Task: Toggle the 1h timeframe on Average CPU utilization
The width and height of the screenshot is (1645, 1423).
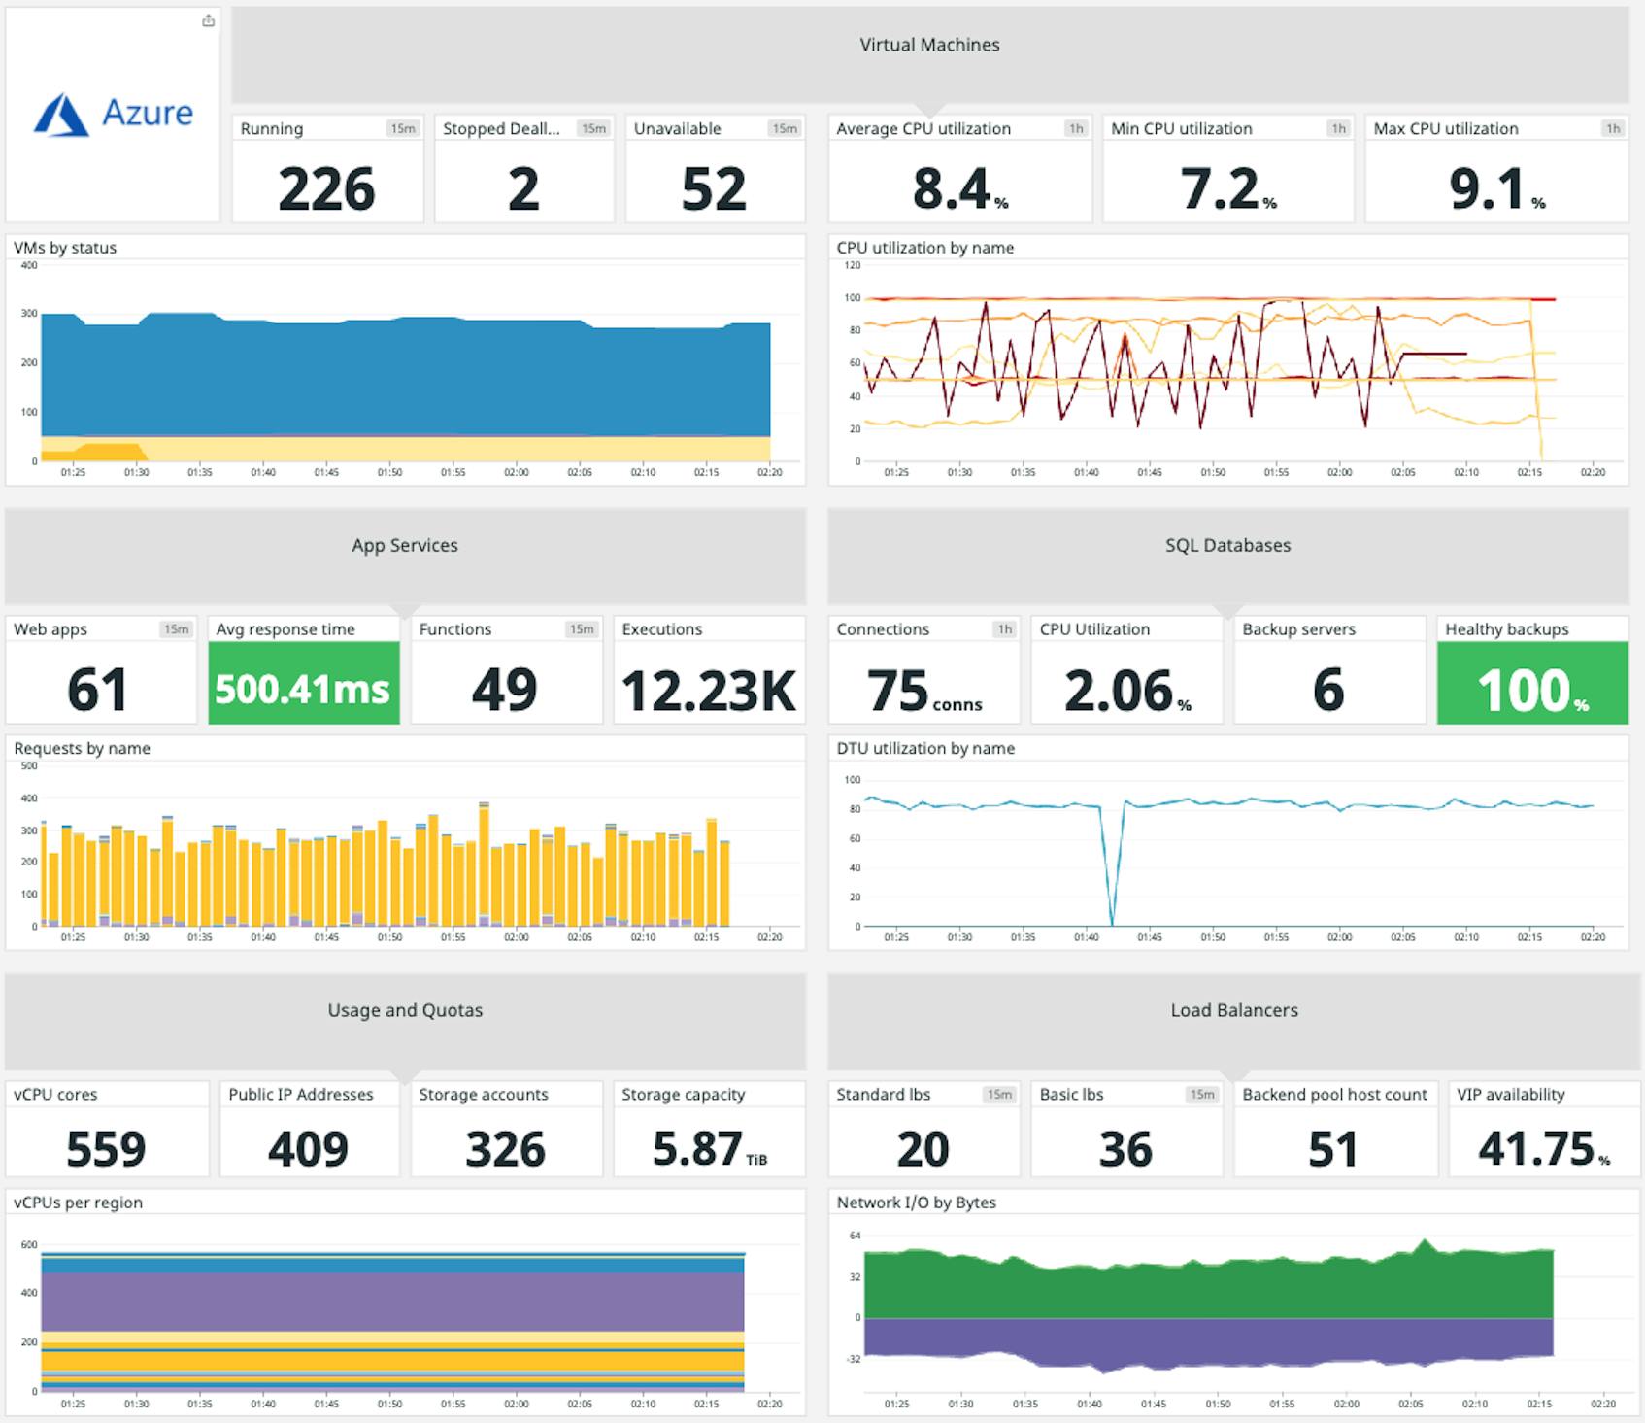Action: (1078, 127)
